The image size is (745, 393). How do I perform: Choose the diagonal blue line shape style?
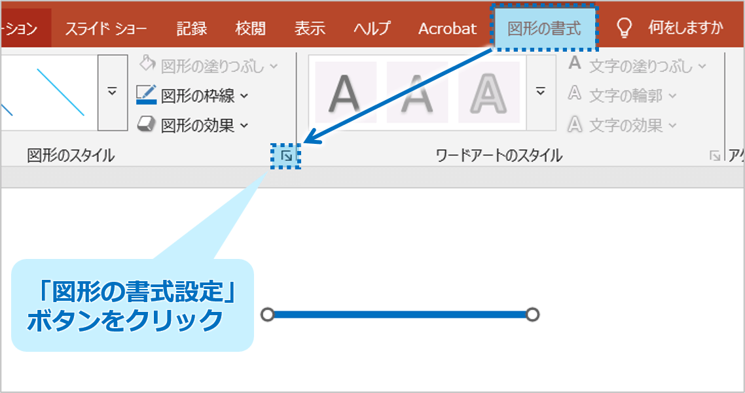[x=60, y=92]
